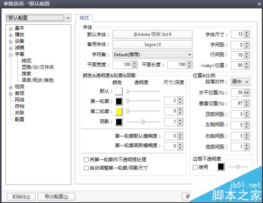Select 样式 under 字幕 in tree

pos(26,61)
